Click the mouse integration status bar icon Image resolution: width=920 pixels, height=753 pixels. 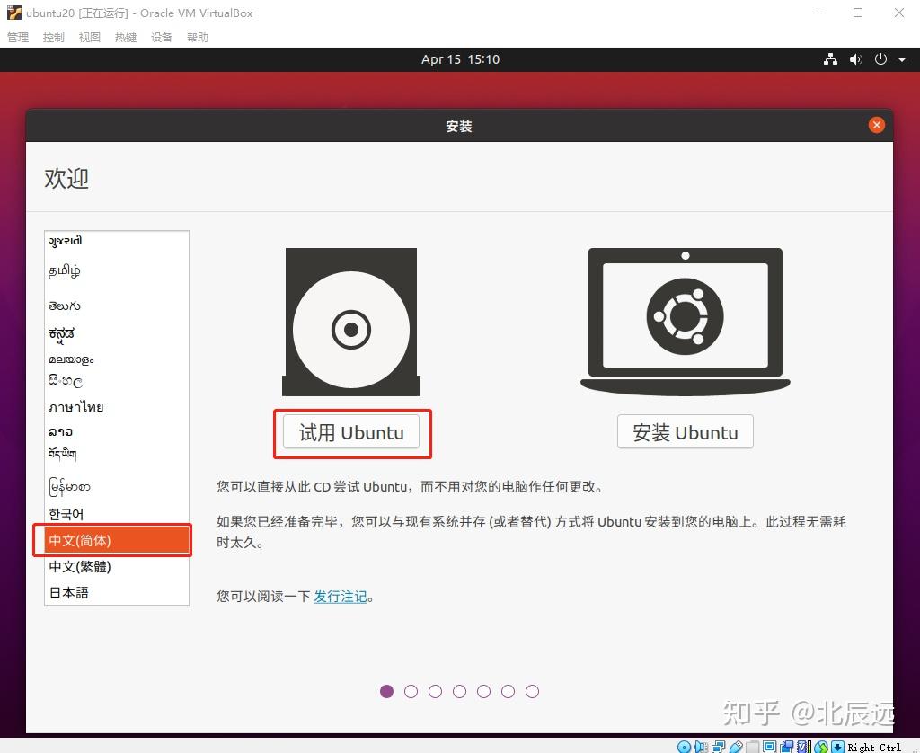coord(821,747)
